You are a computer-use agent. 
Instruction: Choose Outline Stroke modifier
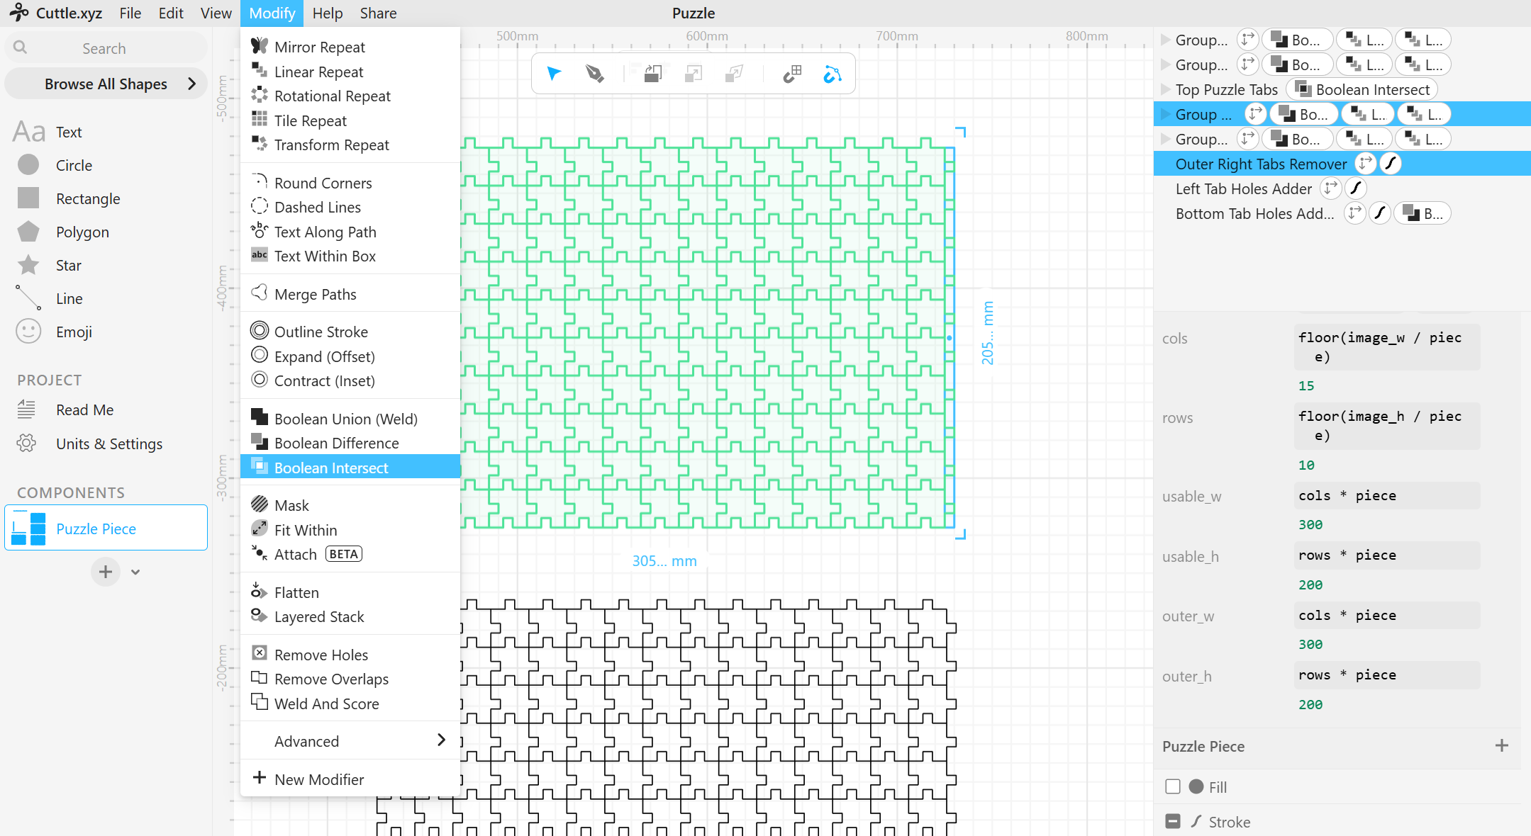click(351, 332)
